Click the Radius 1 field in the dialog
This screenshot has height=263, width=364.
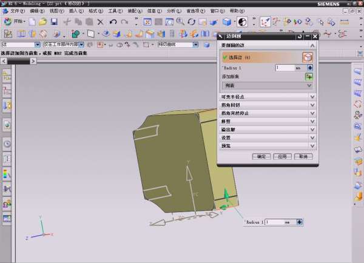284,68
